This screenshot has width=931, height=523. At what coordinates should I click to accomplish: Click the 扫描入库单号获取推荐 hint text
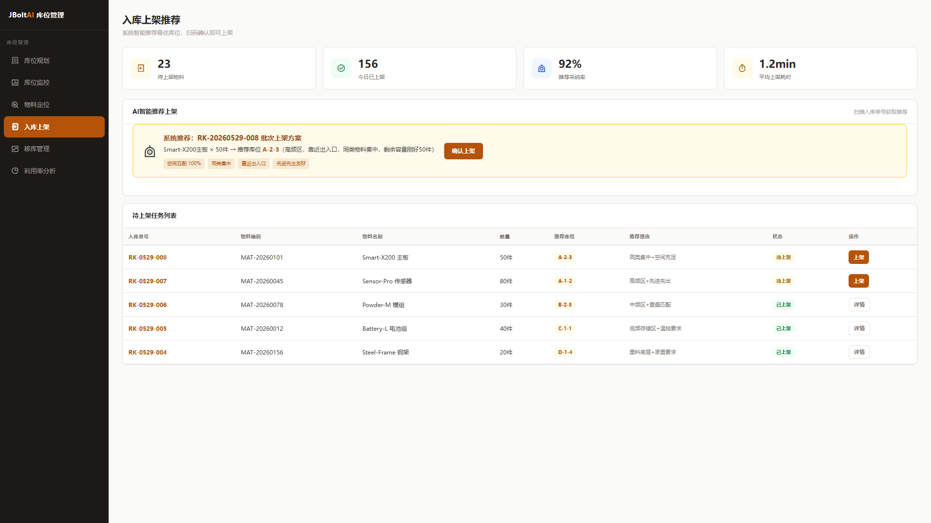pos(880,112)
